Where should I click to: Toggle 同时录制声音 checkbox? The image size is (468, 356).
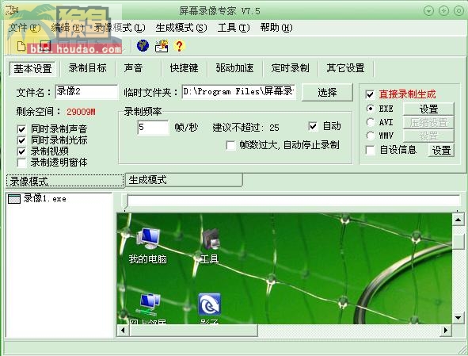pyautogui.click(x=21, y=129)
